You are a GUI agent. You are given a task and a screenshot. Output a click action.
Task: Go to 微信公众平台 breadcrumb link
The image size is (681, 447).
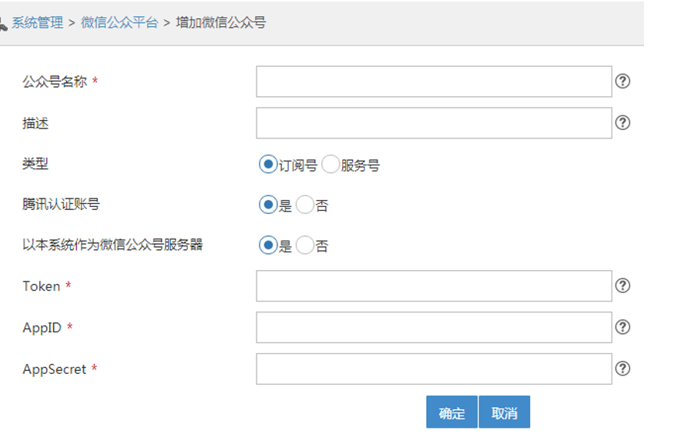click(119, 23)
